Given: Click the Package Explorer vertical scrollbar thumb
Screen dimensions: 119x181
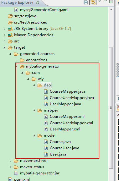Looking at the screenshot, I should pyautogui.click(x=111, y=108).
